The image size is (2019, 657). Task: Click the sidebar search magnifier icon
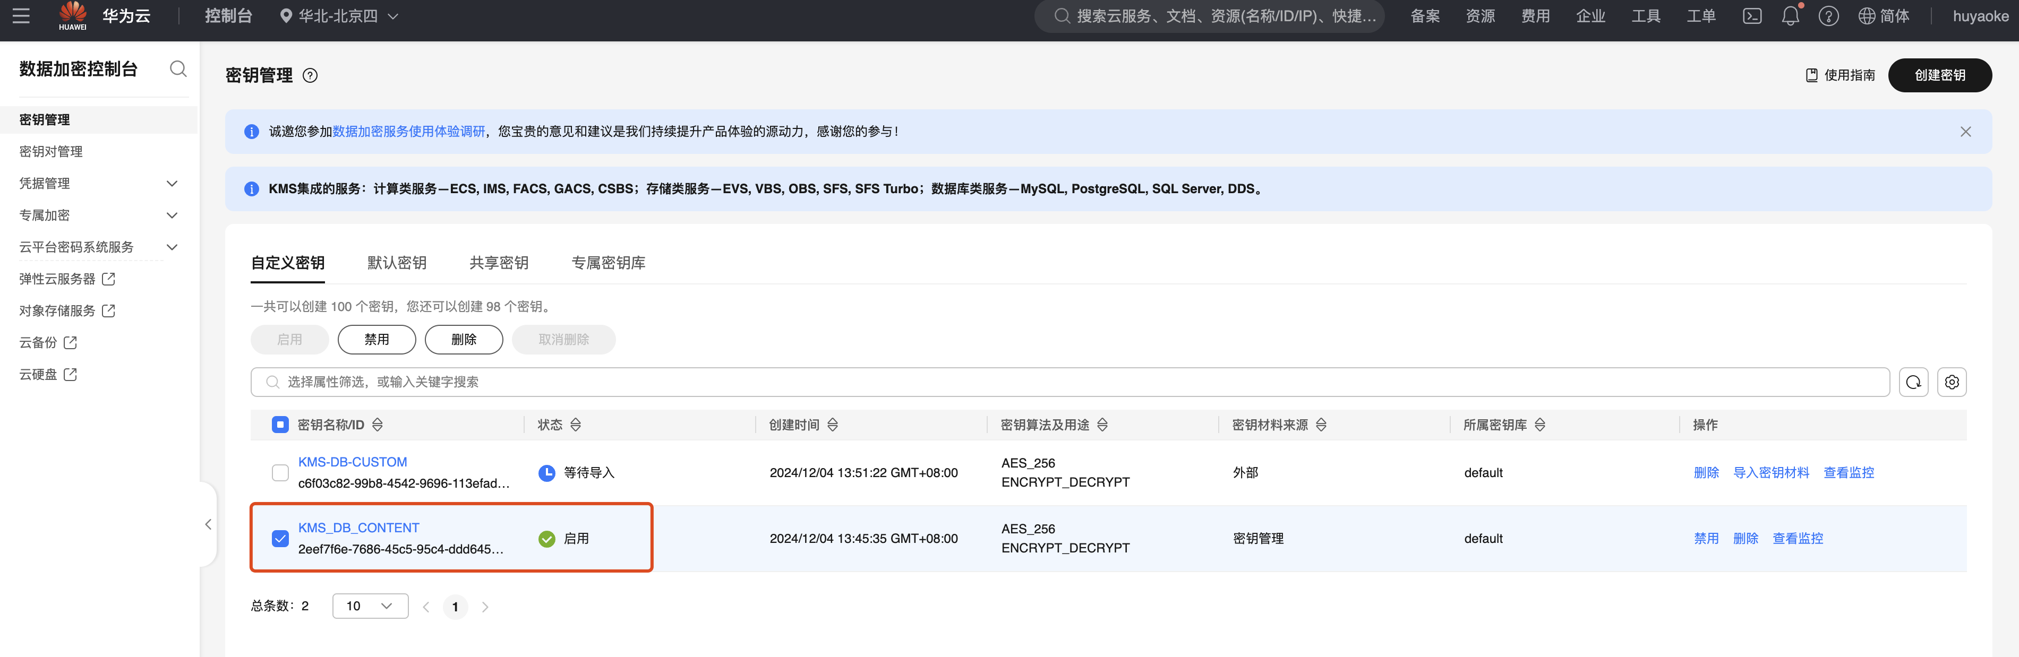(x=178, y=69)
